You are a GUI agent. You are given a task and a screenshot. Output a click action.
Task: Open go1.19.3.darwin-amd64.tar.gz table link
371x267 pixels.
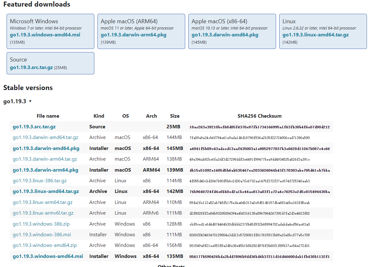click(45, 137)
